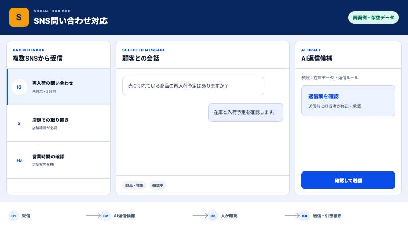The height and width of the screenshot is (229, 408).
Task: Click the 送信・引き継ぎ step label
Action: point(327,216)
